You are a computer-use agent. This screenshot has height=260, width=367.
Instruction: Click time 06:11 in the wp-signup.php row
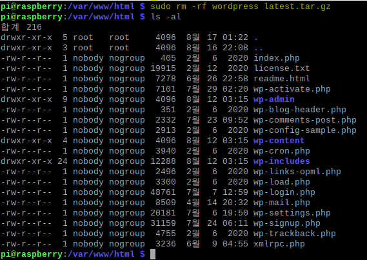point(235,223)
